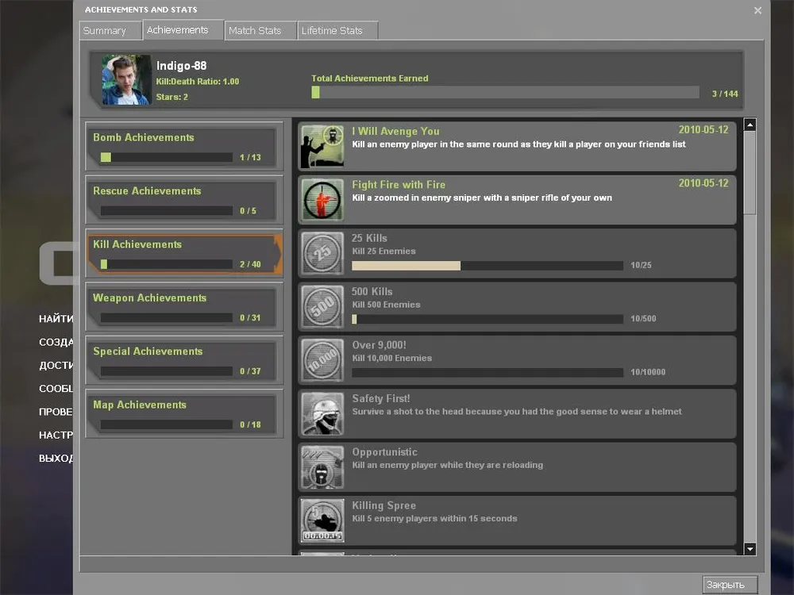Click the 10/10000 progress value

[x=648, y=372]
